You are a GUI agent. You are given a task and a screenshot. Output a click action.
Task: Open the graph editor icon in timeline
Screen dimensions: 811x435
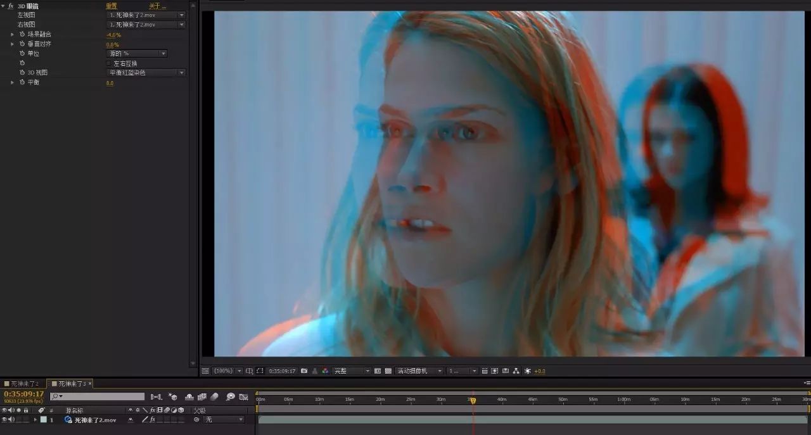tap(243, 397)
